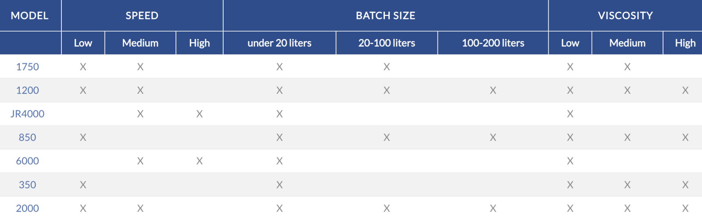Click the X for 1200 100-200 liters
Screen dimensions: 702x219
[493, 90]
